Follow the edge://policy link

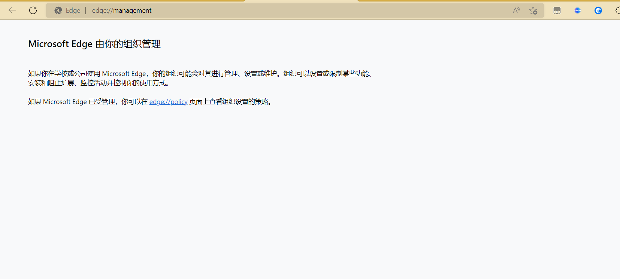168,102
